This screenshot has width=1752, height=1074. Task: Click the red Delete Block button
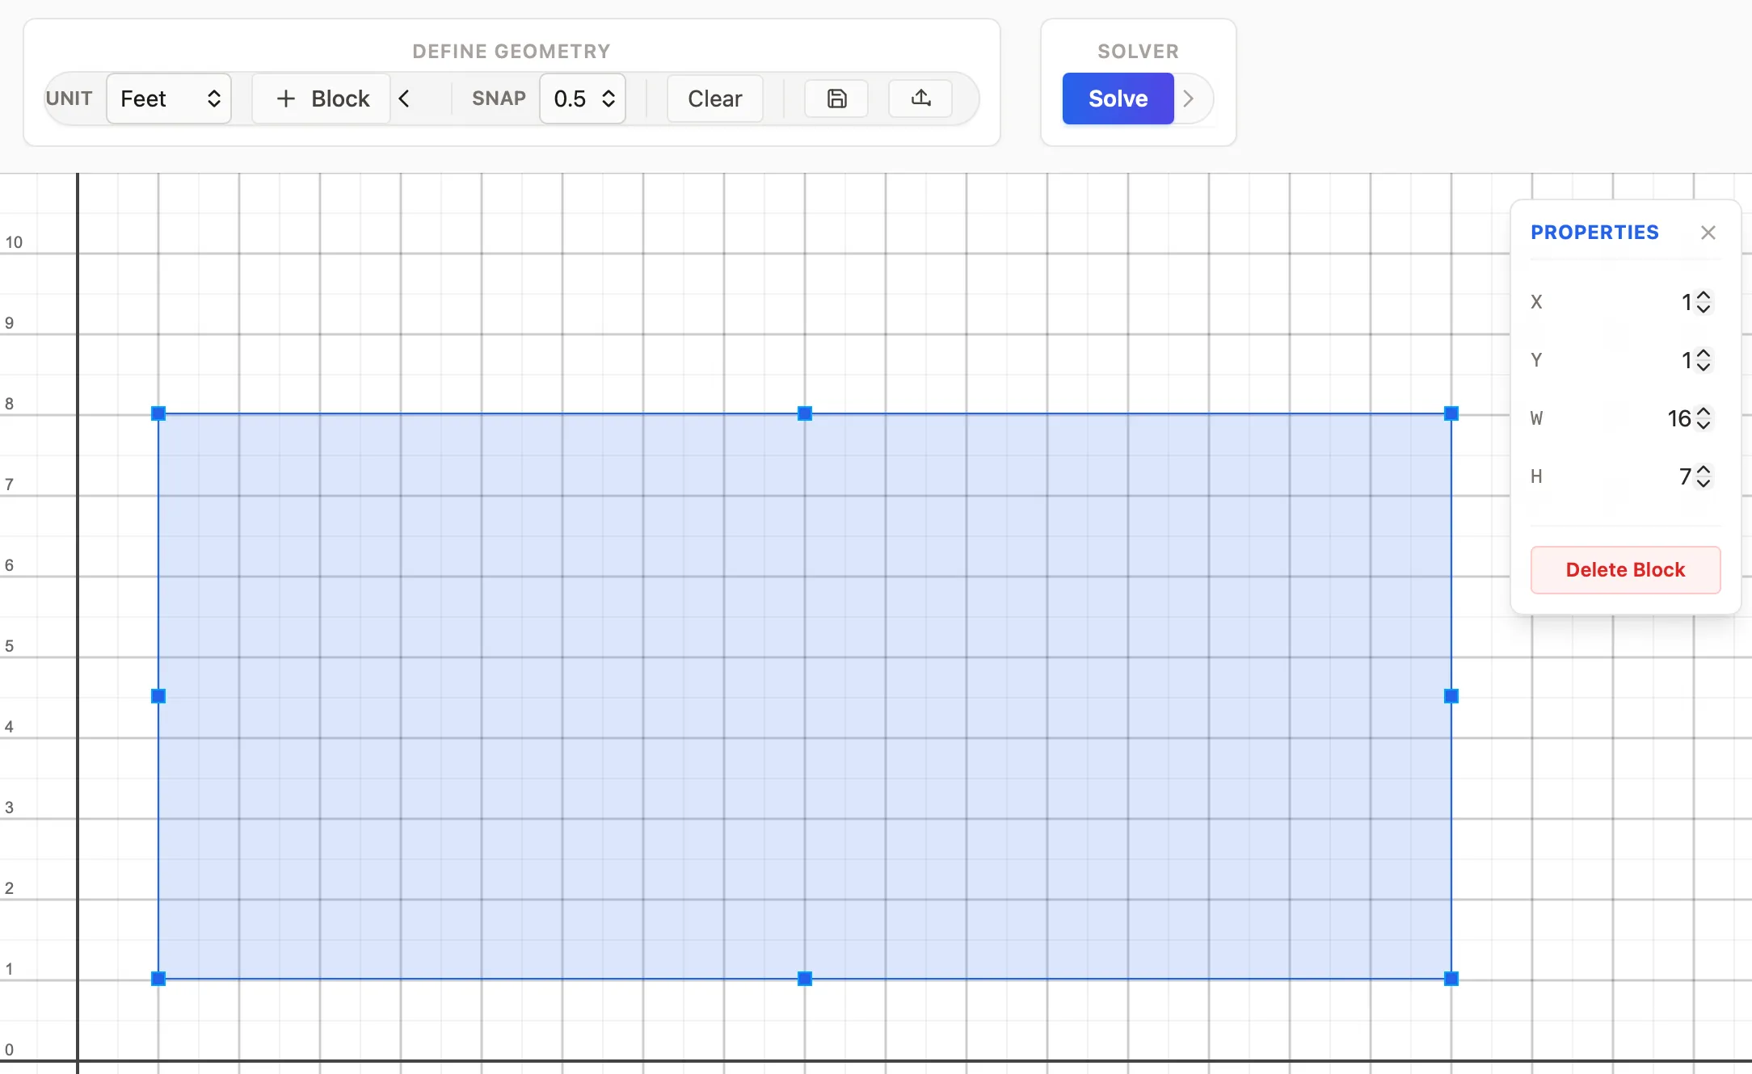(x=1625, y=570)
